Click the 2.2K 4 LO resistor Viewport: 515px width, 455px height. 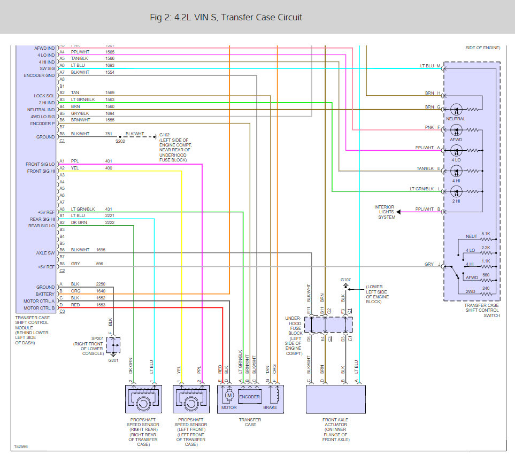point(487,253)
